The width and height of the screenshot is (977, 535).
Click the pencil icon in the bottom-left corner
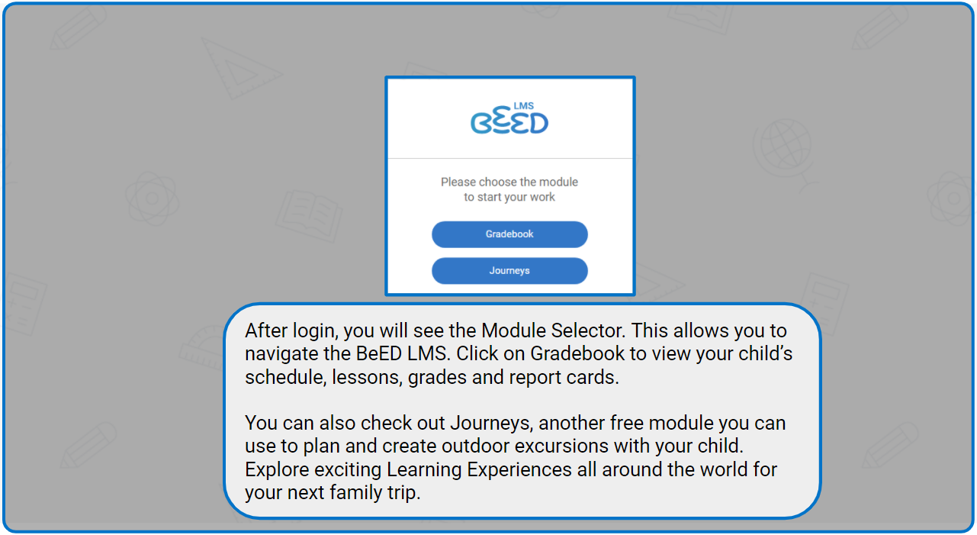(88, 444)
